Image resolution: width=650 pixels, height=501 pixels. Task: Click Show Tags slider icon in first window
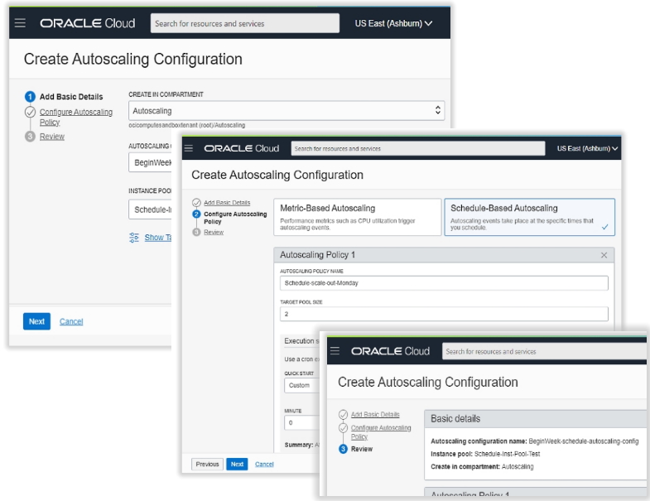tap(134, 238)
